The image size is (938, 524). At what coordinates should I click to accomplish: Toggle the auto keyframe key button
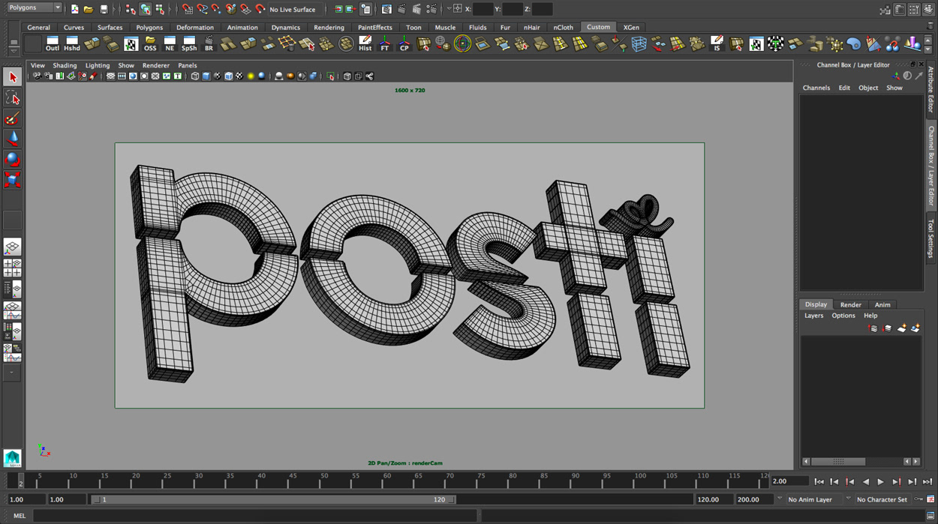coord(919,499)
